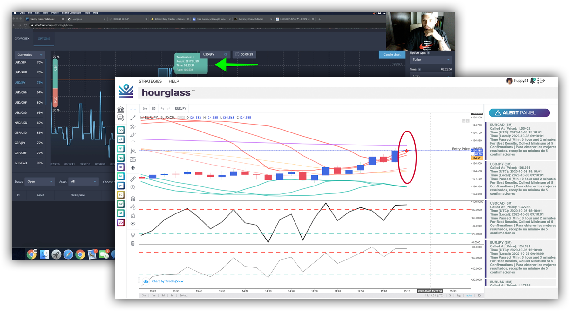Select the crosshair cursor tool
The width and height of the screenshot is (570, 311).
coord(133,110)
